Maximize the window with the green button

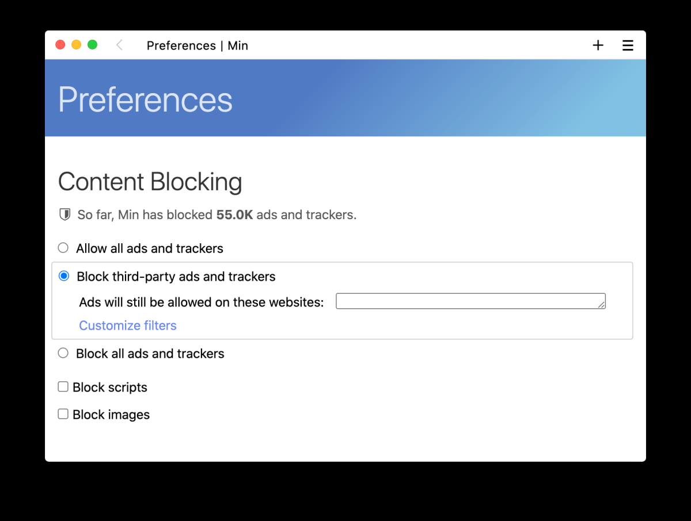click(92, 45)
